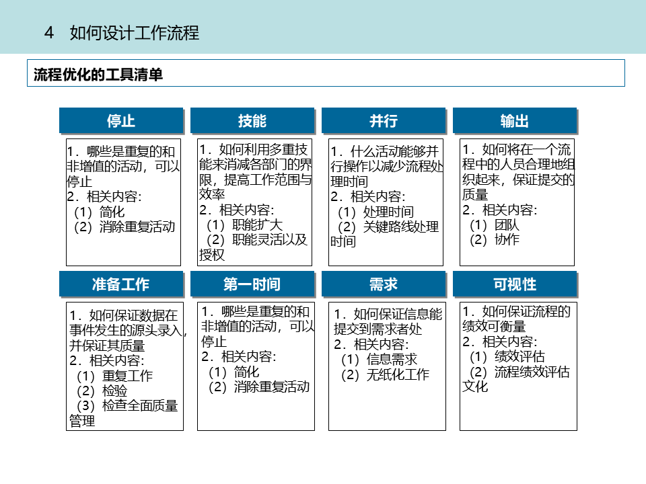Click text (1) 信息需求

coord(379,359)
